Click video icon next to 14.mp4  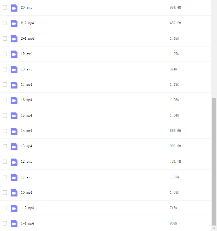point(14,131)
